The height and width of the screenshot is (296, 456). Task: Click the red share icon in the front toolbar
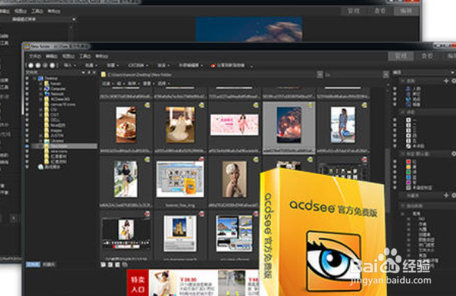coord(213,66)
